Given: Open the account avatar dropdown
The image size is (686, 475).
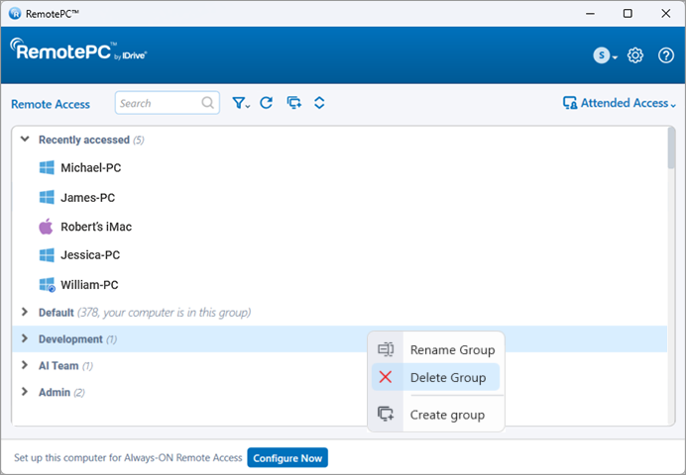Looking at the screenshot, I should 605,55.
